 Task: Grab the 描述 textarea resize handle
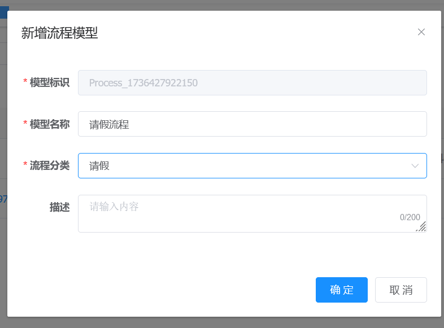click(421, 227)
